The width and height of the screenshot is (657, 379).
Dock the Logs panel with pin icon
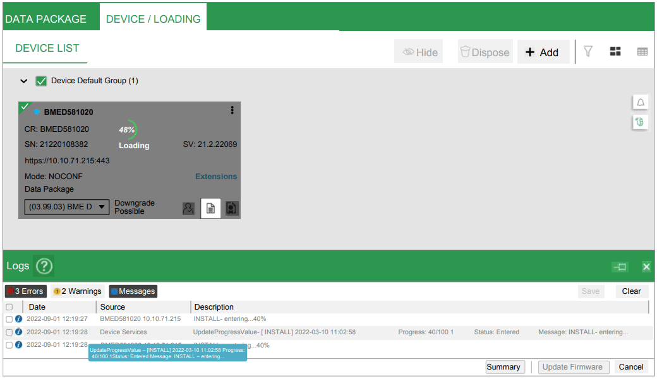[620, 267]
